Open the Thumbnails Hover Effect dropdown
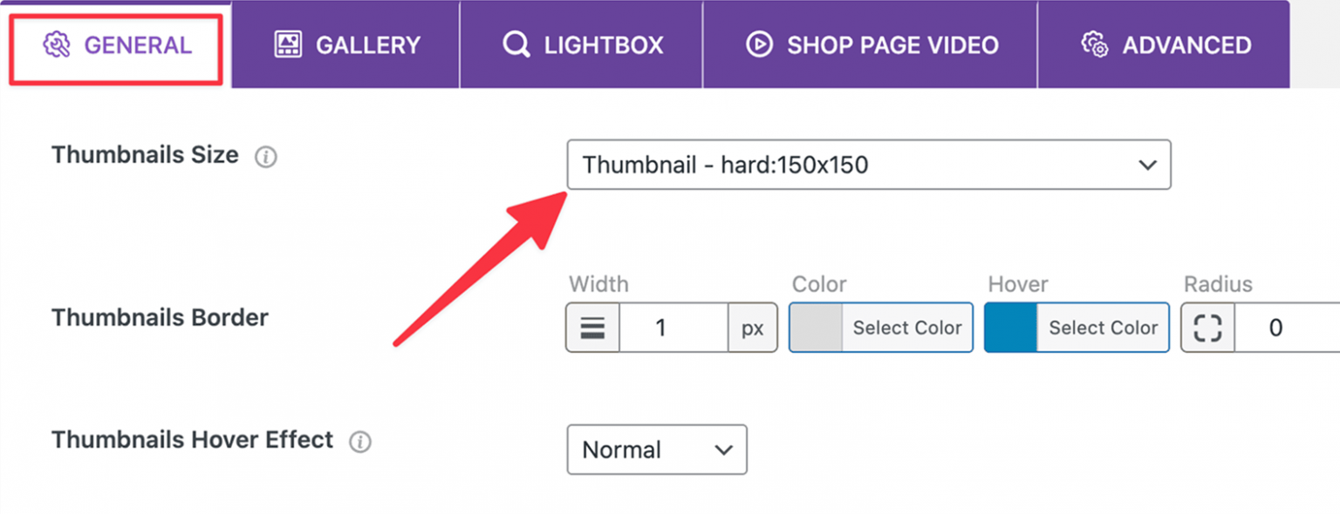1340x514 pixels. click(x=657, y=450)
